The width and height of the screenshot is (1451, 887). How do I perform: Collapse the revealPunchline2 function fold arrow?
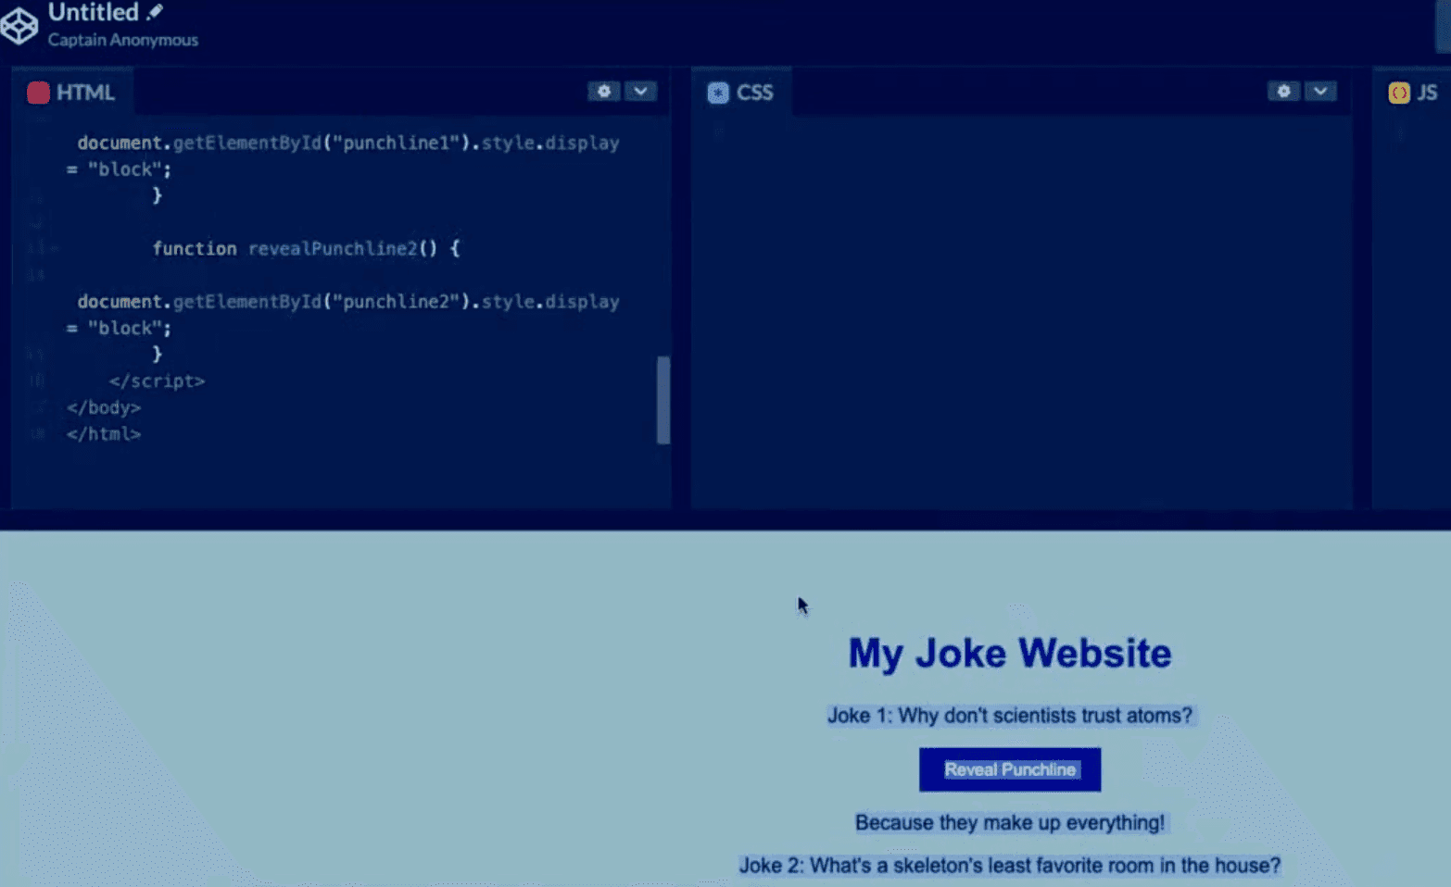[54, 248]
